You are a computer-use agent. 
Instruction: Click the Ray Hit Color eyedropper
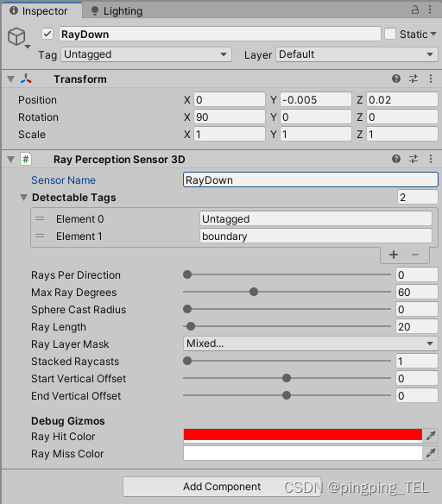(x=431, y=436)
